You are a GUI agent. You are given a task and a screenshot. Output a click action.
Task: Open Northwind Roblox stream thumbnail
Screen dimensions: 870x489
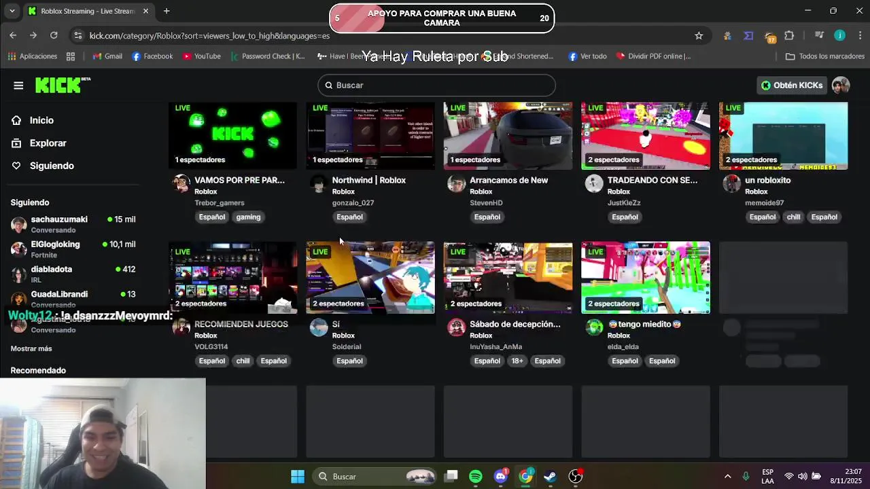coord(370,135)
